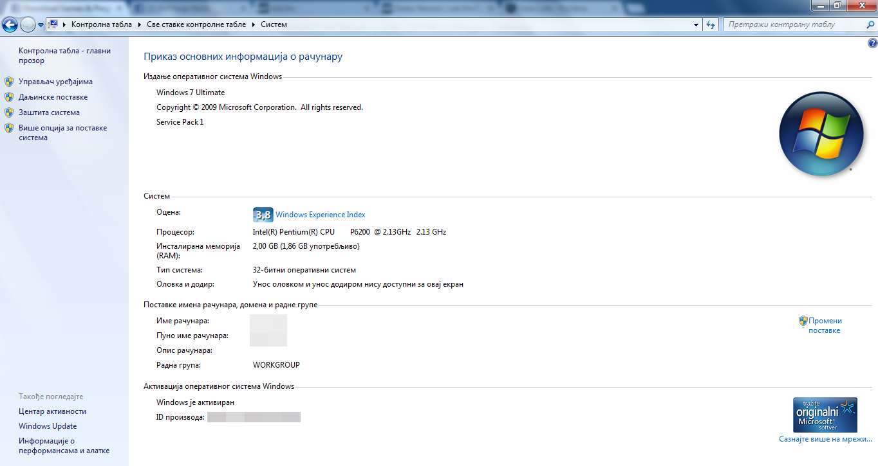
Task: Open help with the blue question mark
Action: pos(872,44)
